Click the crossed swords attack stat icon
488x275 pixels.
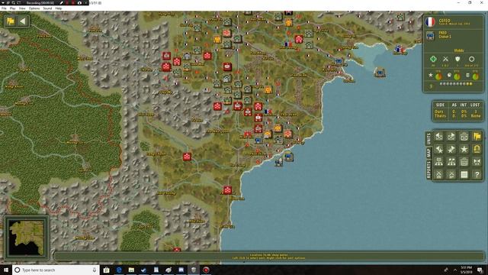[x=445, y=59]
